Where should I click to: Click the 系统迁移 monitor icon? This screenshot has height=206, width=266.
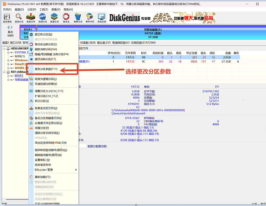pyautogui.click(x=102, y=18)
